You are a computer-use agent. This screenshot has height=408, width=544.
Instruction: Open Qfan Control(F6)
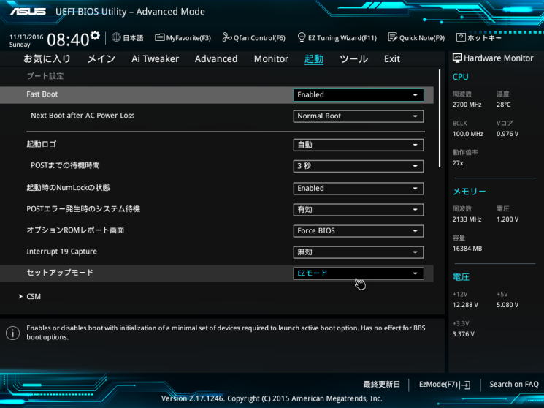point(253,37)
